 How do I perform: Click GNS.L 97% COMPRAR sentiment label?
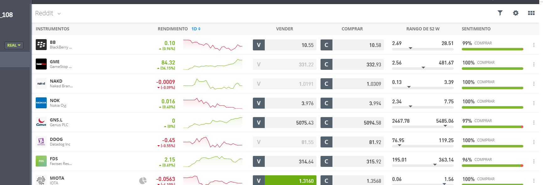click(477, 121)
